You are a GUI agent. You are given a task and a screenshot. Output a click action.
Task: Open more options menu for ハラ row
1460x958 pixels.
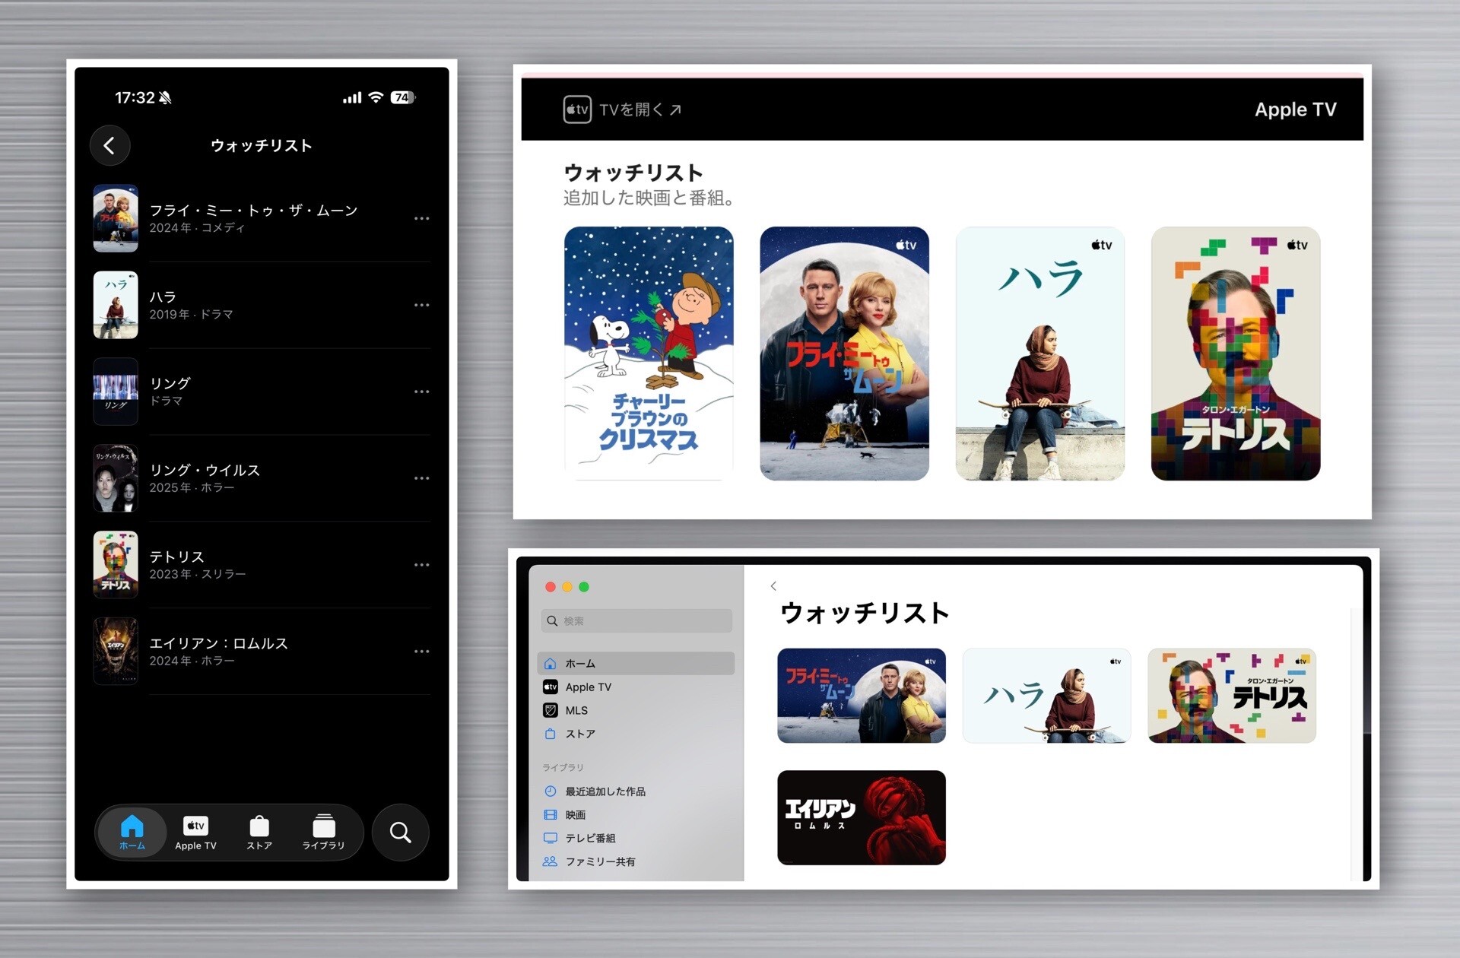[x=421, y=305]
